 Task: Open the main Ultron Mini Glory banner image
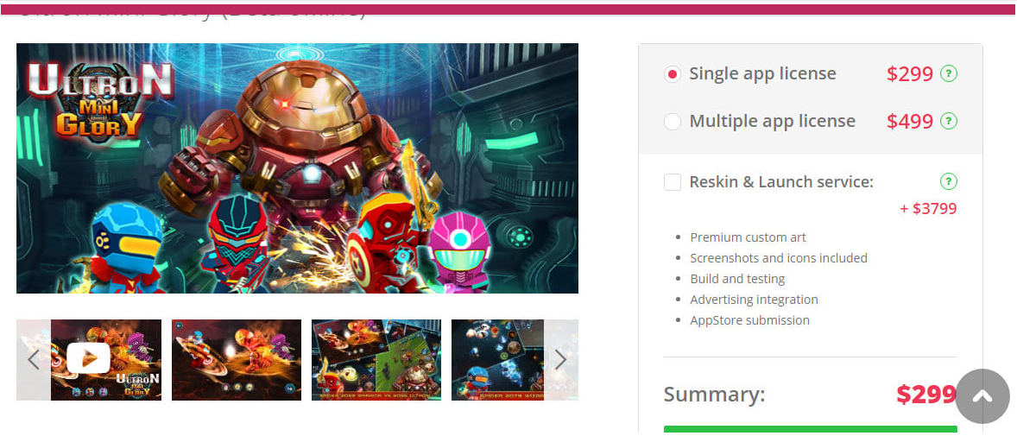[297, 168]
